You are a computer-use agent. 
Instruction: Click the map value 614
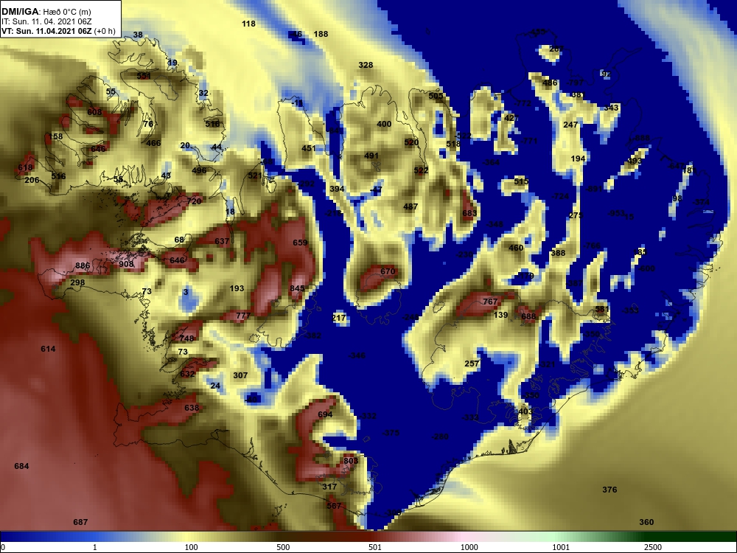(48, 349)
